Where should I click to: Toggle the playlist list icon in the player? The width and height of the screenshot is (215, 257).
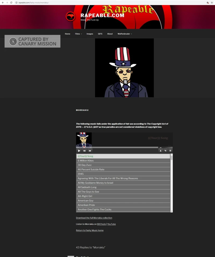(x=170, y=151)
